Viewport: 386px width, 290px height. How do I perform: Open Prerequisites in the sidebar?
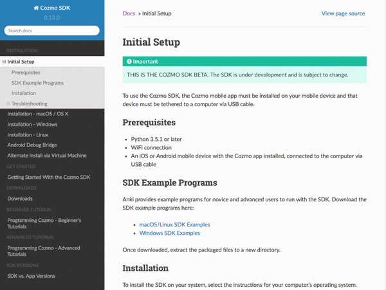[x=26, y=73]
